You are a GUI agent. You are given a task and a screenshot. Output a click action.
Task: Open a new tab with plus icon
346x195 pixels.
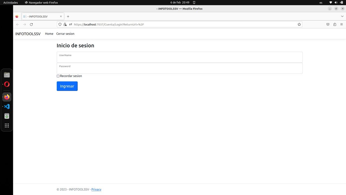pos(68,17)
